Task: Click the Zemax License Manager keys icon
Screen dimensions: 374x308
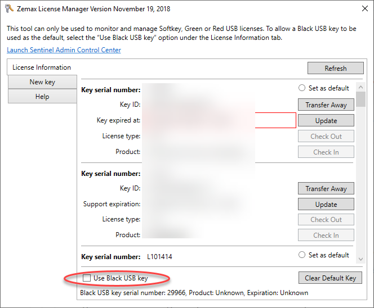Action: 10,9
